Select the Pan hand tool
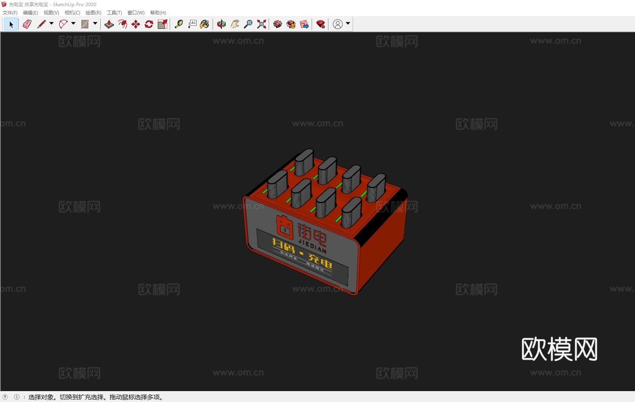Viewport: 635px width, 402px height. coord(235,25)
